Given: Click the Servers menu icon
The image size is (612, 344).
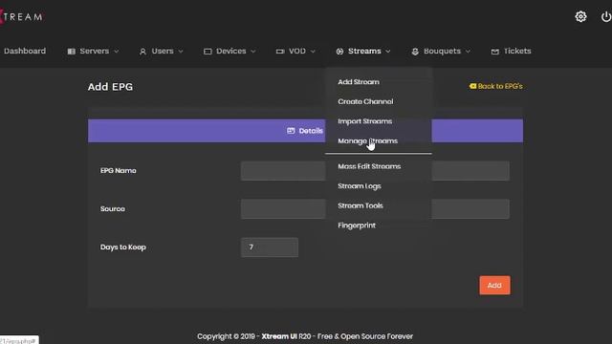Looking at the screenshot, I should point(71,52).
